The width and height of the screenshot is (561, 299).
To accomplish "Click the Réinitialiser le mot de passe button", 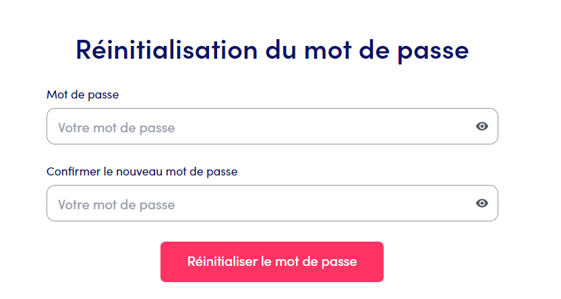I will [272, 261].
